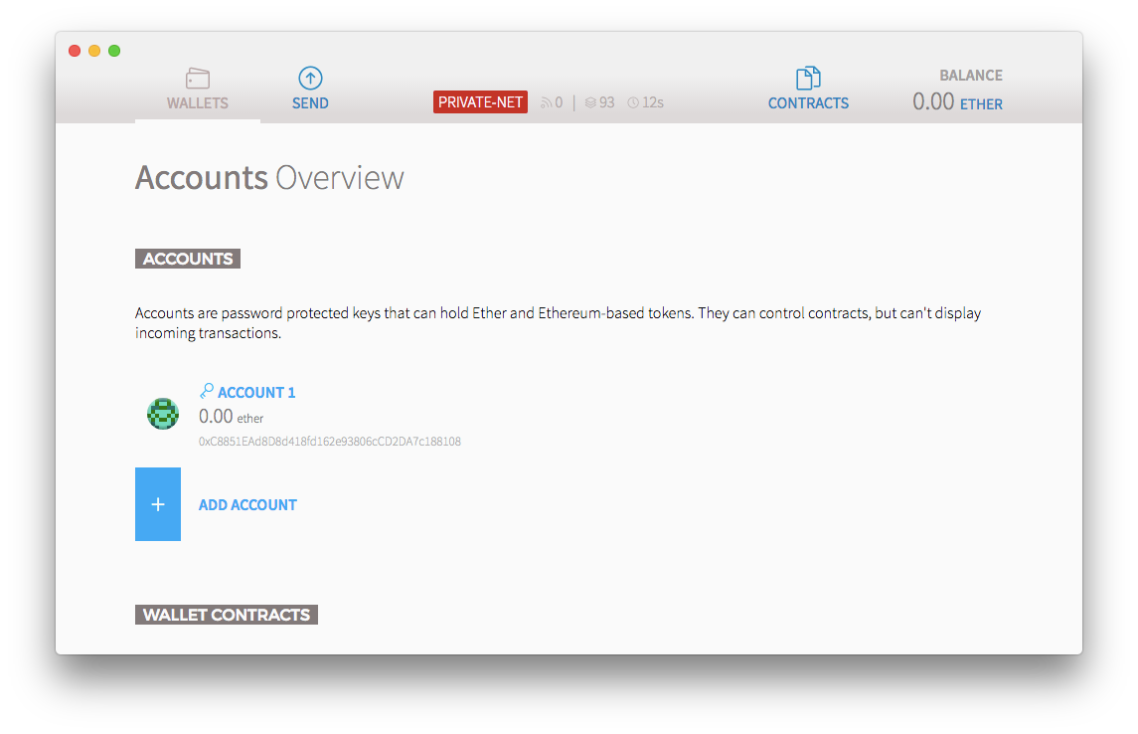Click the sync clock icon showing 12s
Image resolution: width=1138 pixels, height=734 pixels.
tap(636, 101)
